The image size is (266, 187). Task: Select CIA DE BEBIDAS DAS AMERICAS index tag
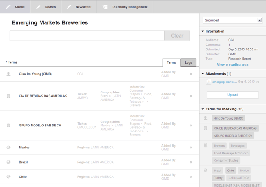coord(235,128)
